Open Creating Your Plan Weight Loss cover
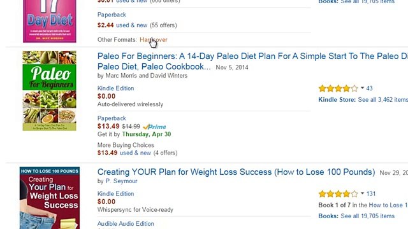The image size is (408, 229). 50,198
